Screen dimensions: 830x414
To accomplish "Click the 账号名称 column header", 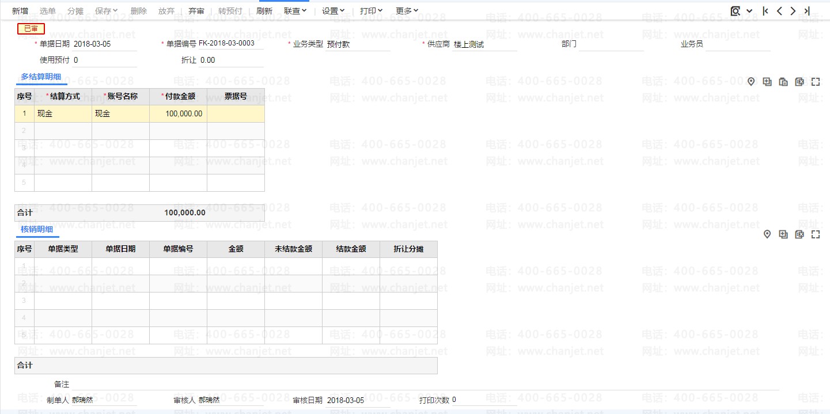I will pyautogui.click(x=120, y=97).
